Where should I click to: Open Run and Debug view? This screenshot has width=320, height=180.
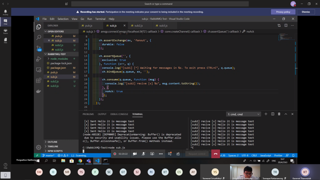[x=39, y=59]
